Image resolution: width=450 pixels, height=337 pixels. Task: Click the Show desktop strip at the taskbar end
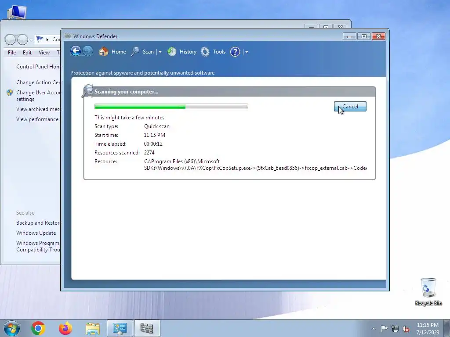tap(447, 328)
